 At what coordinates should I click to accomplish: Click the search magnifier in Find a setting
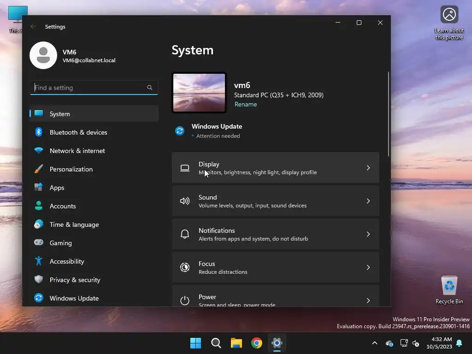pyautogui.click(x=150, y=88)
